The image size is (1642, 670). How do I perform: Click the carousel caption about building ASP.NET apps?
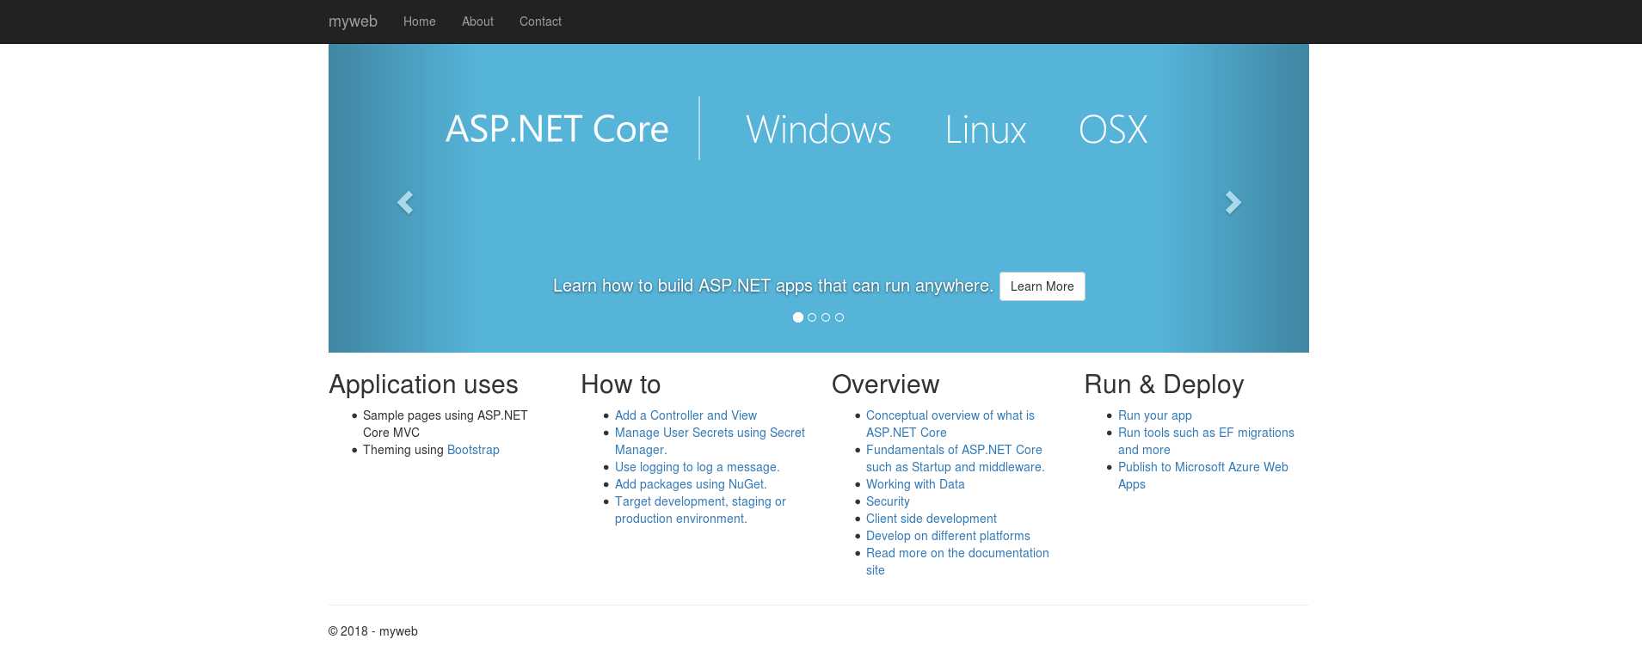click(772, 286)
